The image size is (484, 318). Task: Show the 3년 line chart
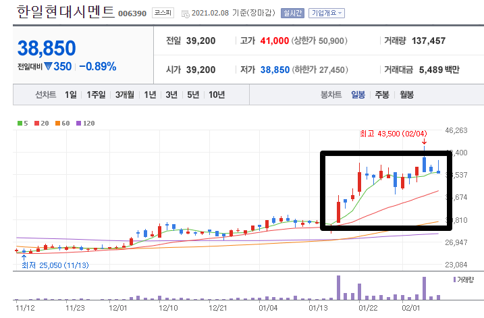[171, 95]
